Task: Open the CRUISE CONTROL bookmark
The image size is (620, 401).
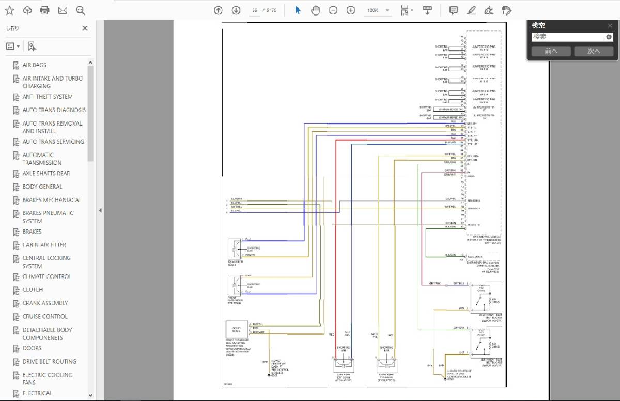Action: (x=45, y=317)
